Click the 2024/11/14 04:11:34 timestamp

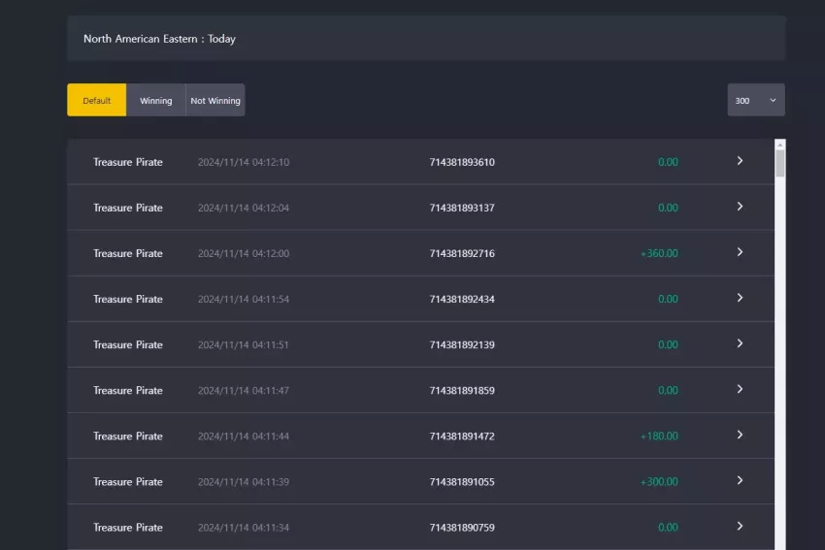point(244,528)
